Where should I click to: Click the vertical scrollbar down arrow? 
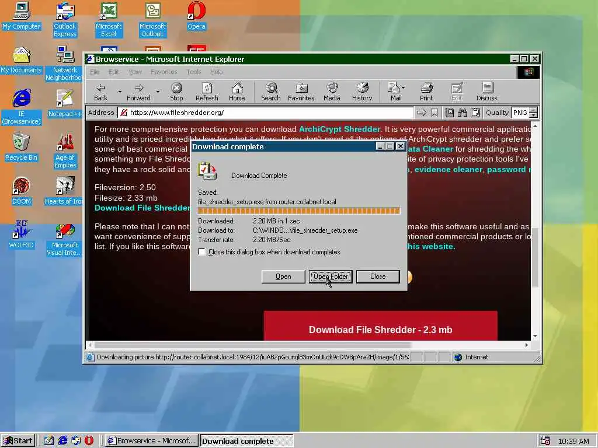[535, 335]
